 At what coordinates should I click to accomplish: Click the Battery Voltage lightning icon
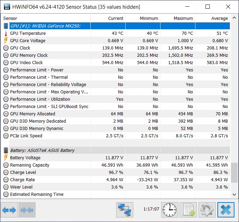click(x=6, y=158)
